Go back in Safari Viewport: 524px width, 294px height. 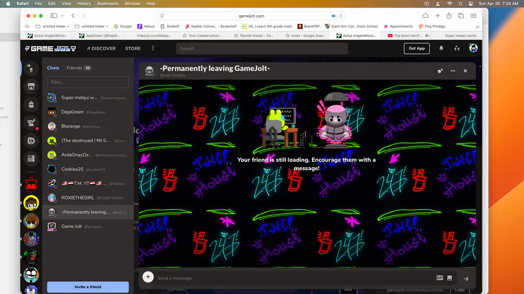pyautogui.click(x=73, y=16)
